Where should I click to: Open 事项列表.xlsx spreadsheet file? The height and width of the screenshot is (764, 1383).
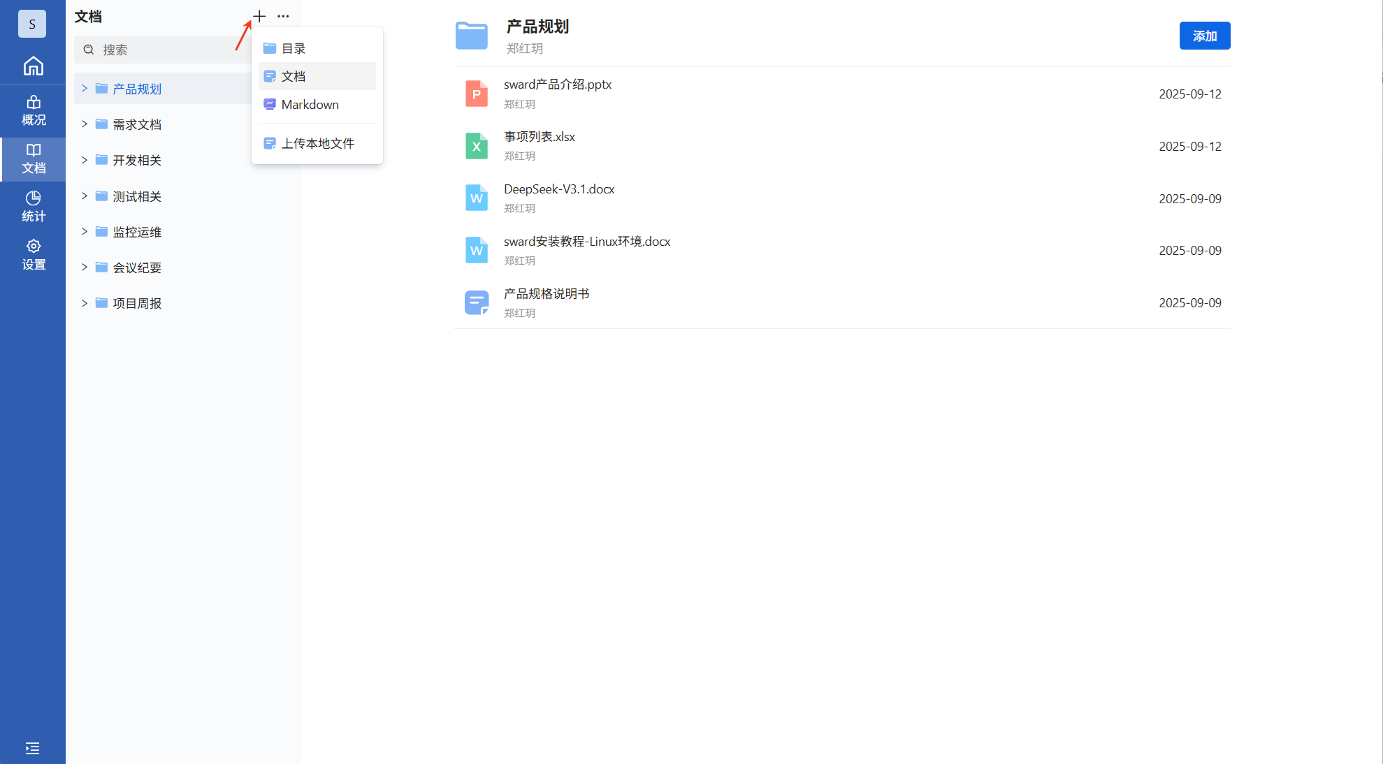(x=539, y=137)
